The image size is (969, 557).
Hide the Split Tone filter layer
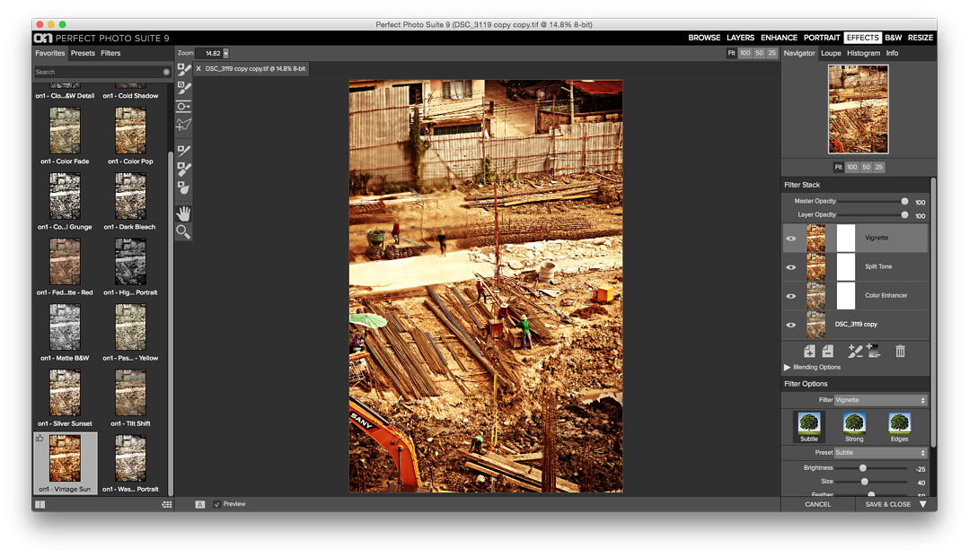(x=791, y=267)
